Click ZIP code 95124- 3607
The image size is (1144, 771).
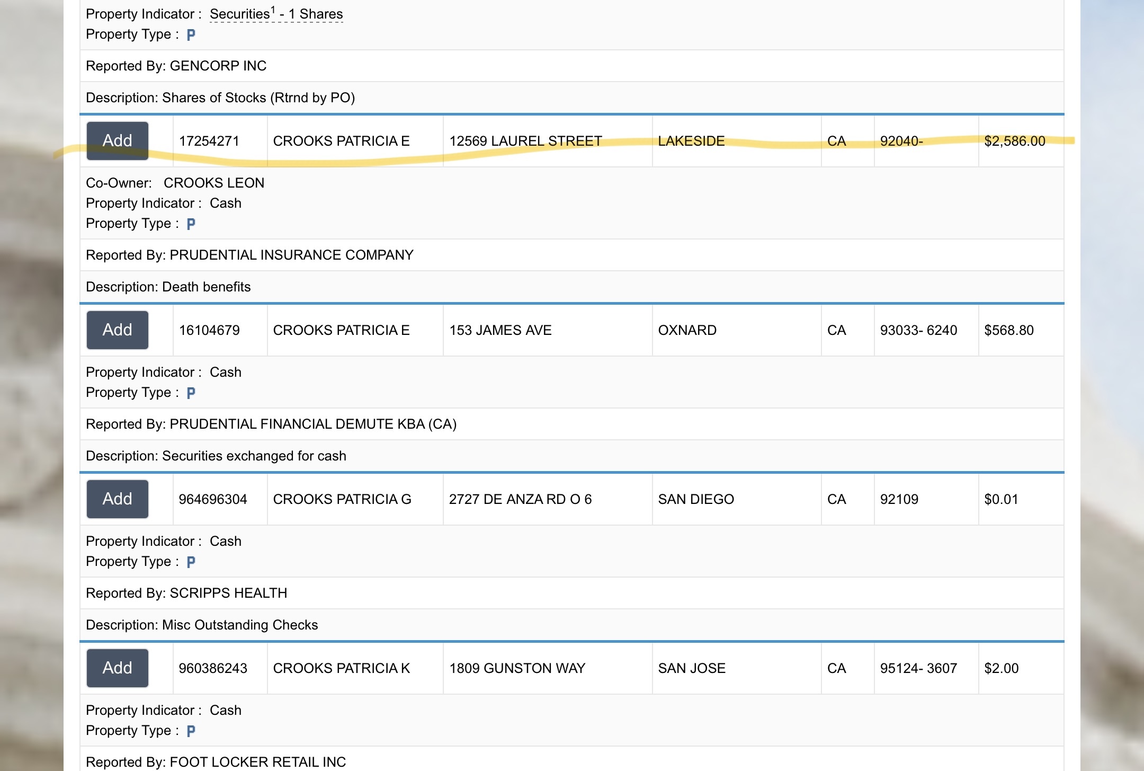click(919, 668)
